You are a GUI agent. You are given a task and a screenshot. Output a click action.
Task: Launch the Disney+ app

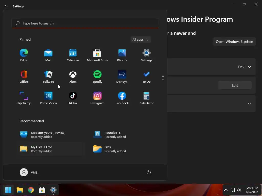[122, 77]
